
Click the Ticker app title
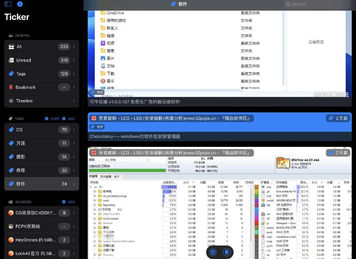click(x=17, y=17)
